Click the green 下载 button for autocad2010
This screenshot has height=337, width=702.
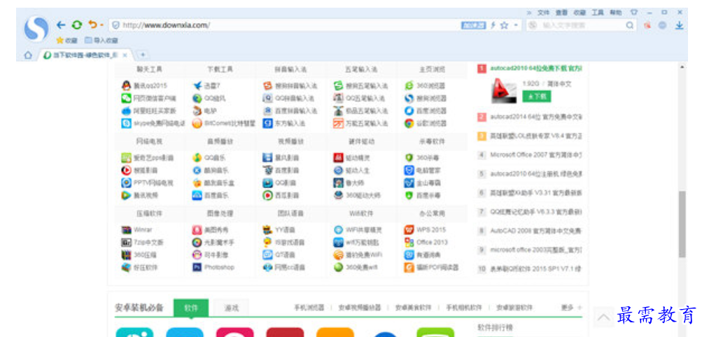536,96
